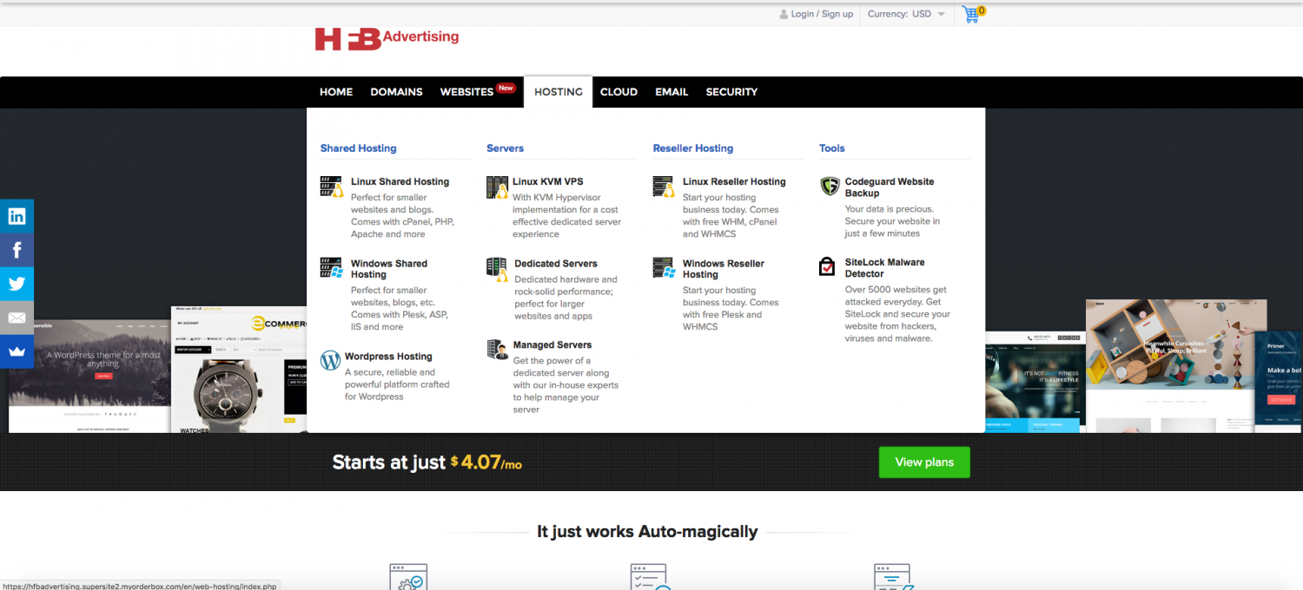Click the email share envelope icon
Viewport: 1303px width, 590px height.
17,318
